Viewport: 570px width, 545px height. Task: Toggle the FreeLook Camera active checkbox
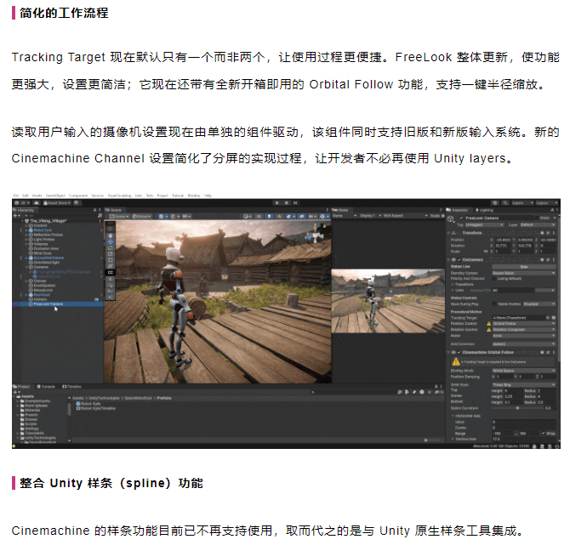coord(461,218)
